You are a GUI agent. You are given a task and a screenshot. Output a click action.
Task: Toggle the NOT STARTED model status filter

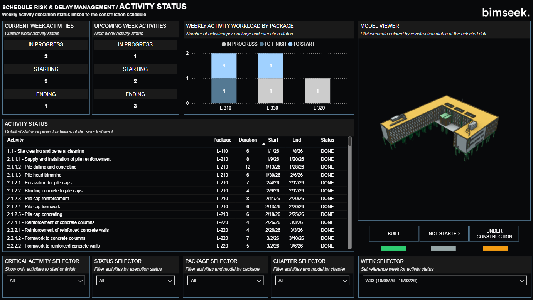[444, 234]
